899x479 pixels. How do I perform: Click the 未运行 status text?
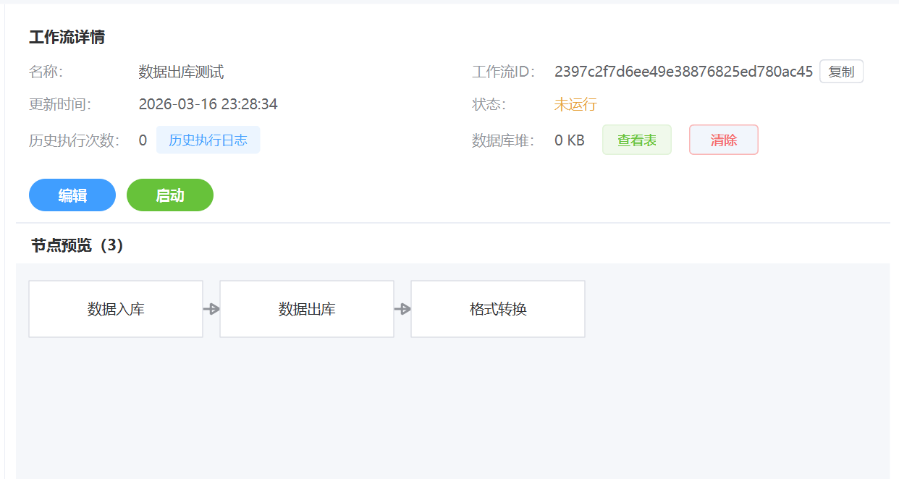coord(575,104)
